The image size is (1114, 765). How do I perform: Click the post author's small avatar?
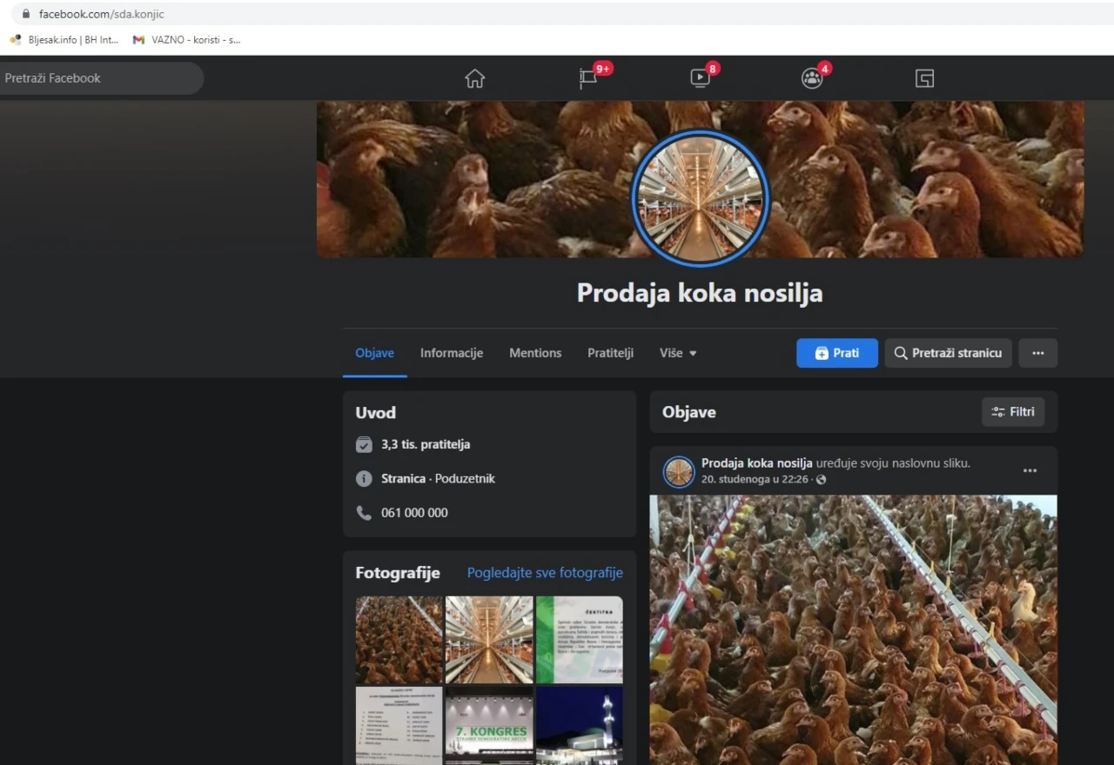[x=679, y=471]
